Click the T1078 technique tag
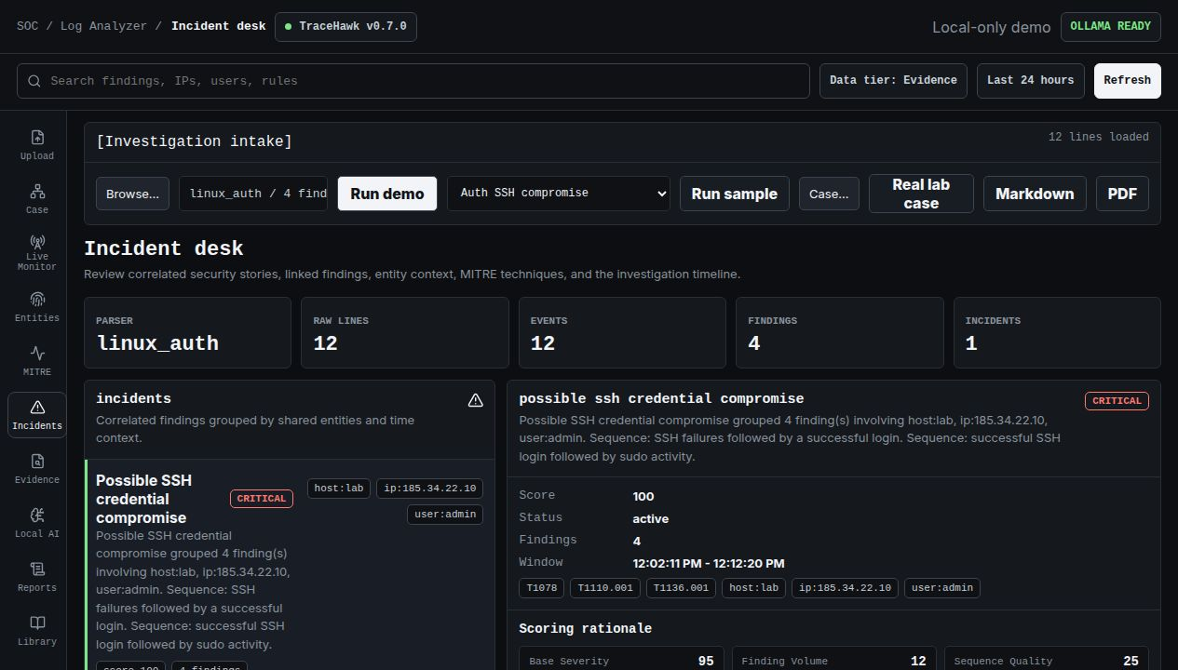The width and height of the screenshot is (1178, 670). click(541, 588)
